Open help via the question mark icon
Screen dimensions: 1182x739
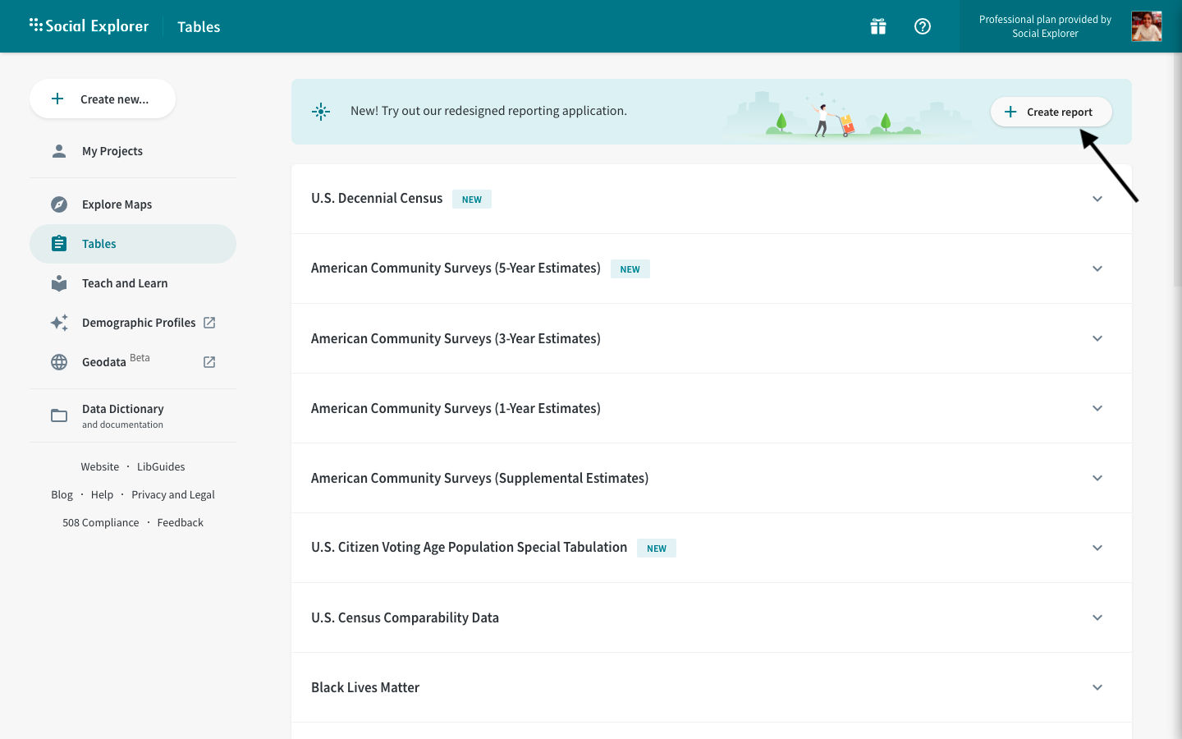pyautogui.click(x=923, y=26)
